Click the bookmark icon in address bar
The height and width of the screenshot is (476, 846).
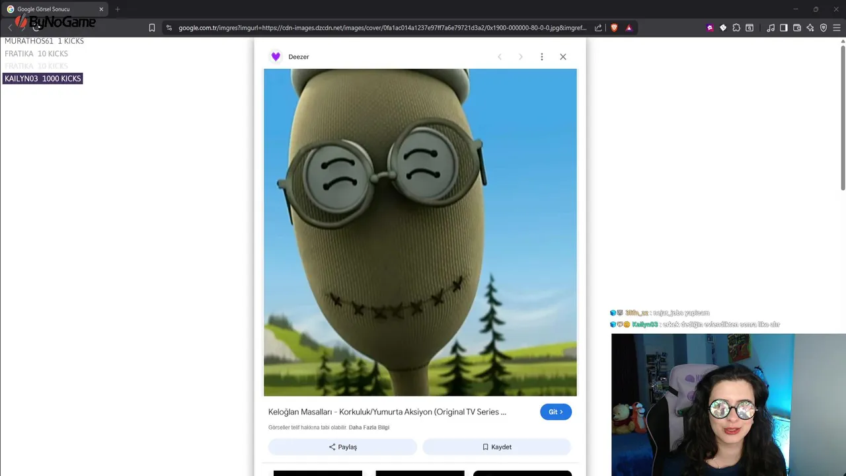click(152, 28)
